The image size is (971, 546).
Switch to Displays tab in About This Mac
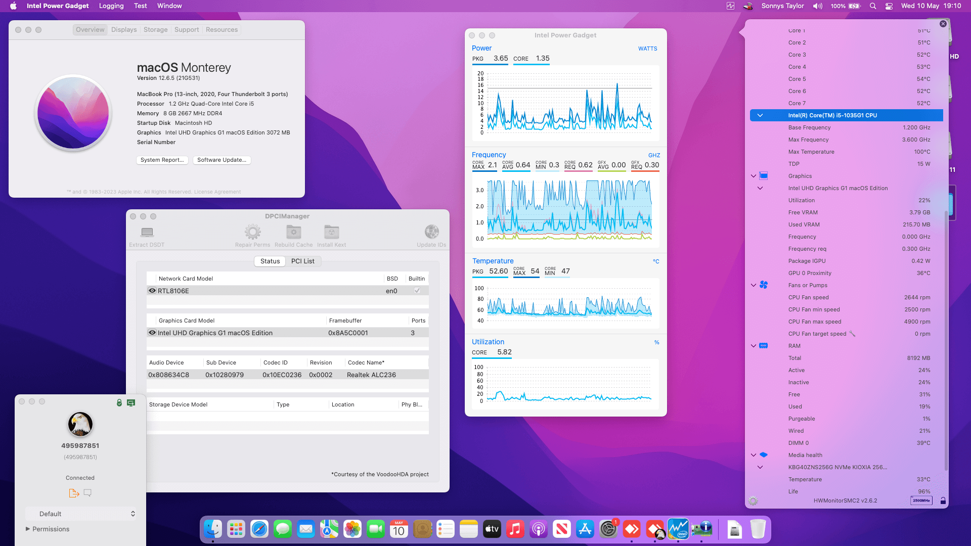click(x=124, y=30)
